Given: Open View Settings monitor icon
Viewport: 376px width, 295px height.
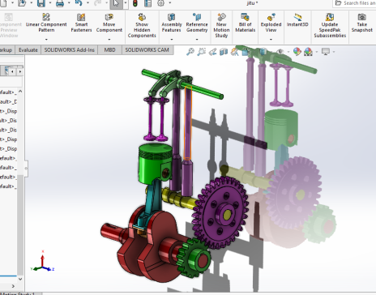Looking at the screenshot, I should point(326,51).
